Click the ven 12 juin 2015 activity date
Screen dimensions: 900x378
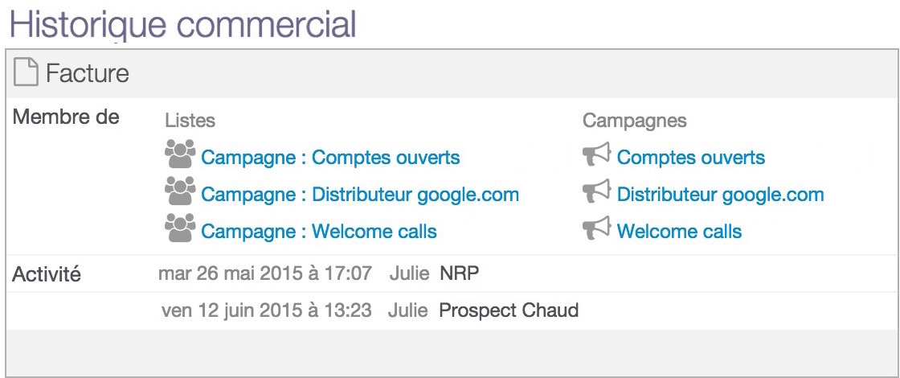click(x=267, y=310)
